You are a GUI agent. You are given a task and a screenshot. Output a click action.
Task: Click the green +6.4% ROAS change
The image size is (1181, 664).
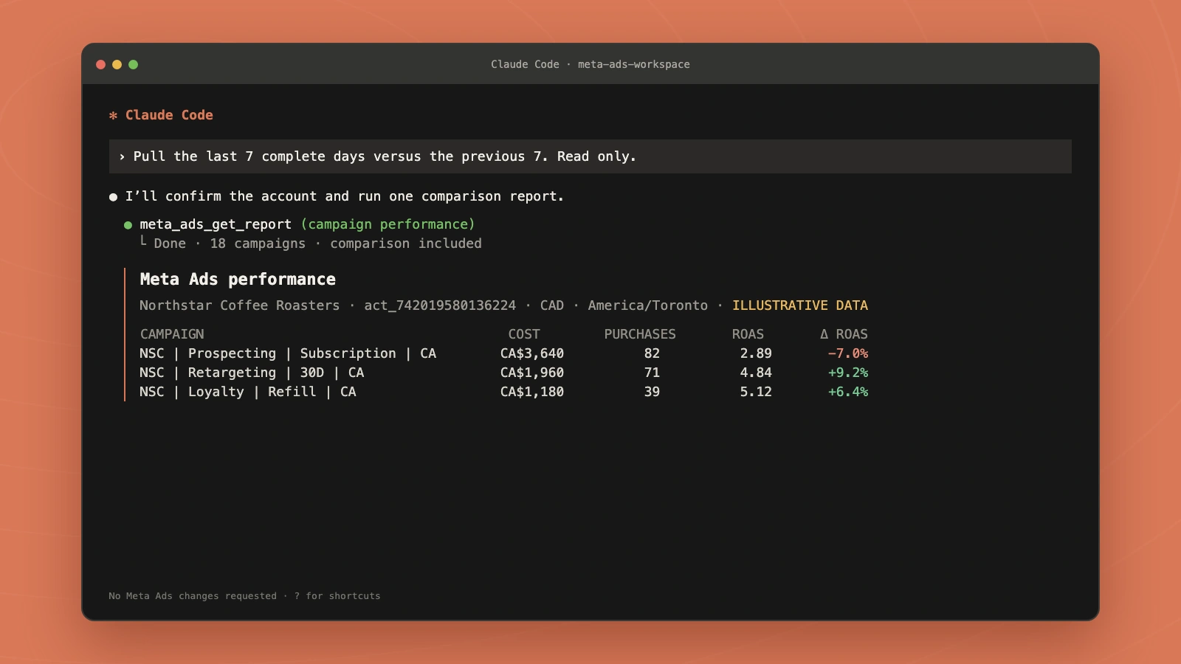point(848,392)
